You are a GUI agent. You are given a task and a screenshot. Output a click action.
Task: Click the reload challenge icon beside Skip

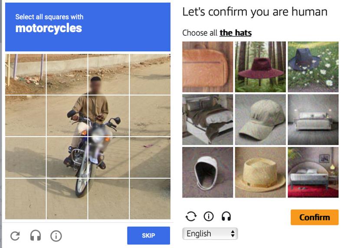click(x=15, y=236)
